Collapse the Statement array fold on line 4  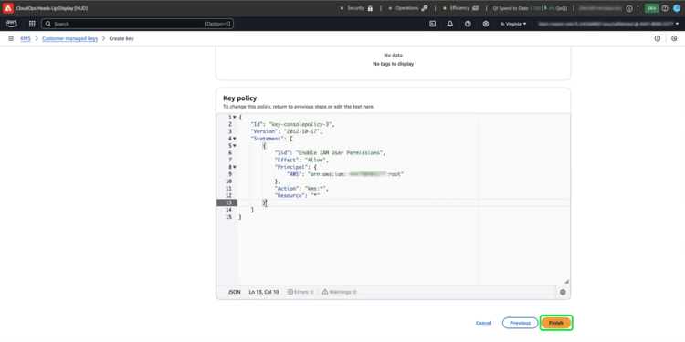(x=235, y=139)
